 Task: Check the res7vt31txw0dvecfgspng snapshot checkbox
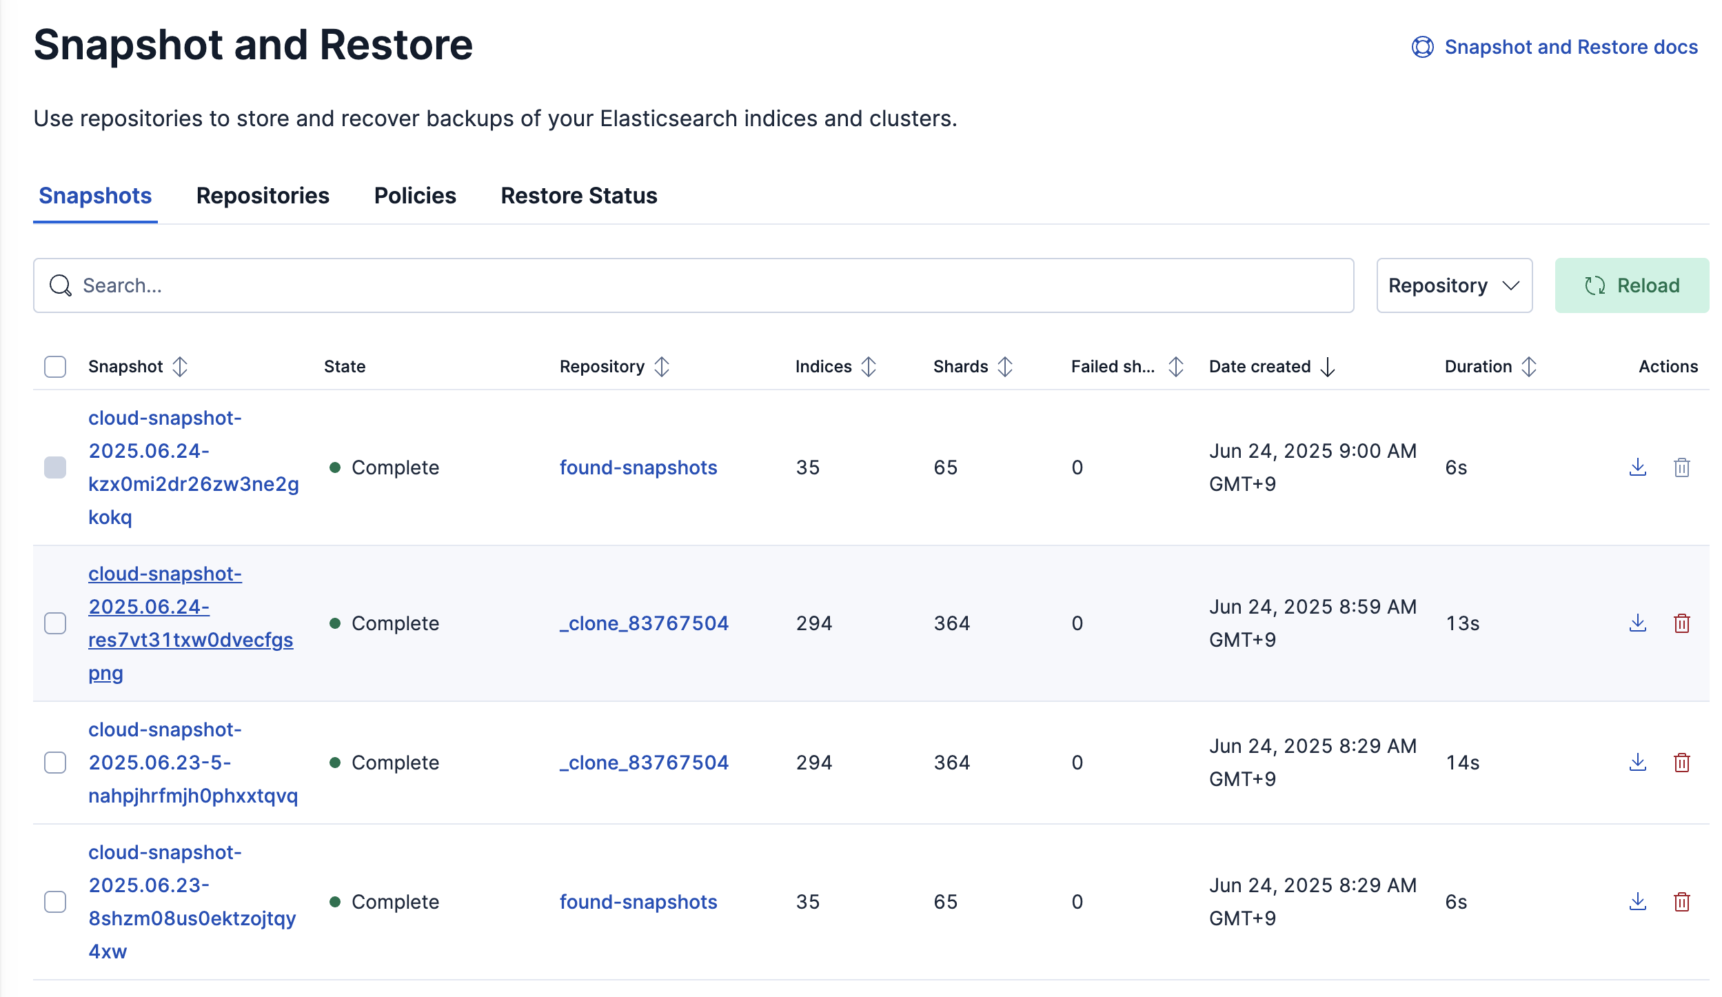click(x=55, y=623)
